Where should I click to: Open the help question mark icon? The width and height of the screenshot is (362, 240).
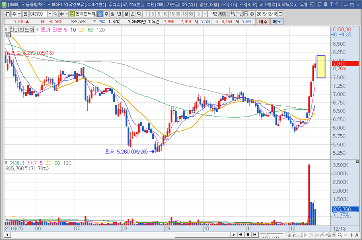point(337,4)
